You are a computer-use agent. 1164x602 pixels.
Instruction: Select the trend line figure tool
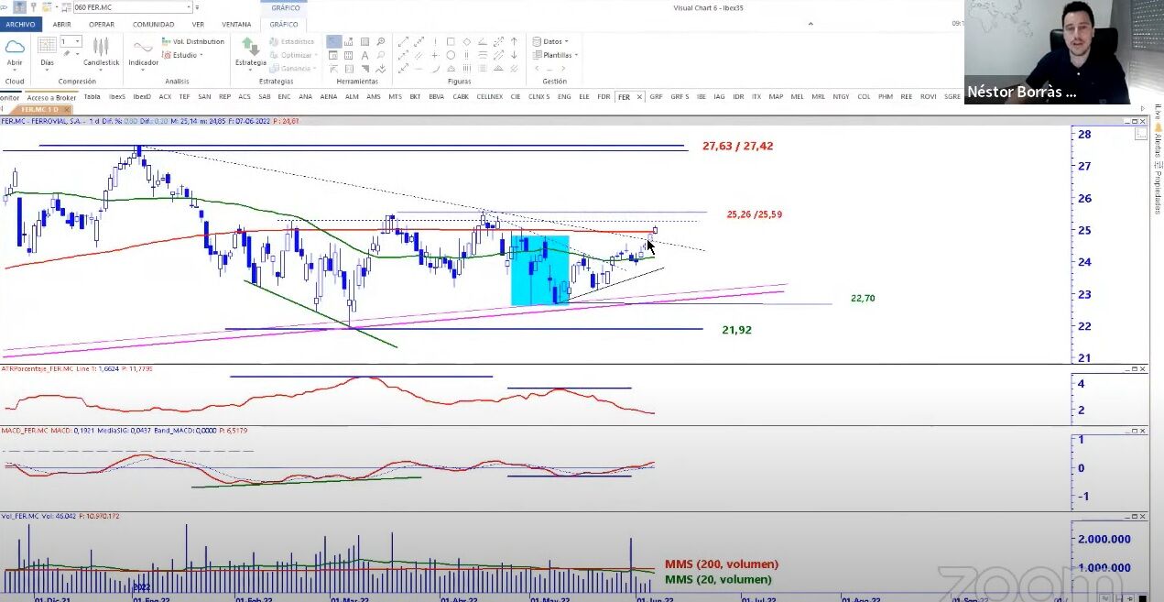point(402,41)
